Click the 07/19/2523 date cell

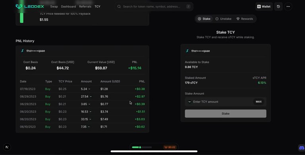click(28, 89)
